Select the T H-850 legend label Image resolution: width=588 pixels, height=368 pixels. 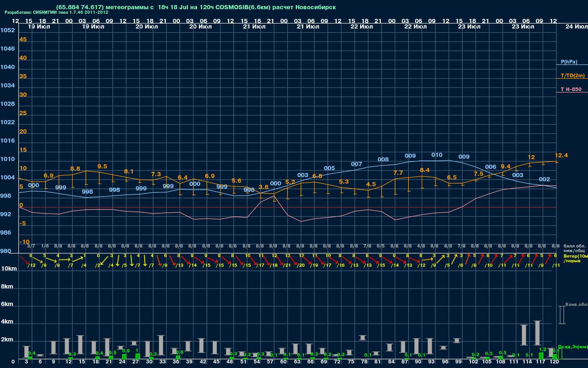[571, 89]
